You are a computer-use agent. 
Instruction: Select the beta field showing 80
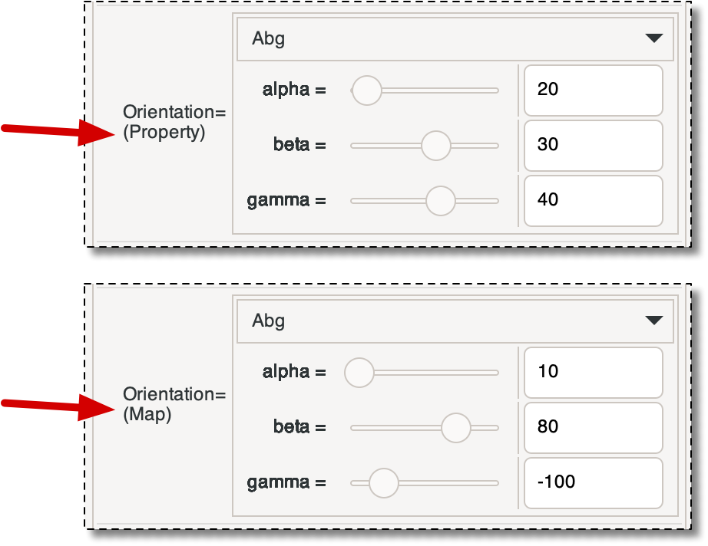593,428
